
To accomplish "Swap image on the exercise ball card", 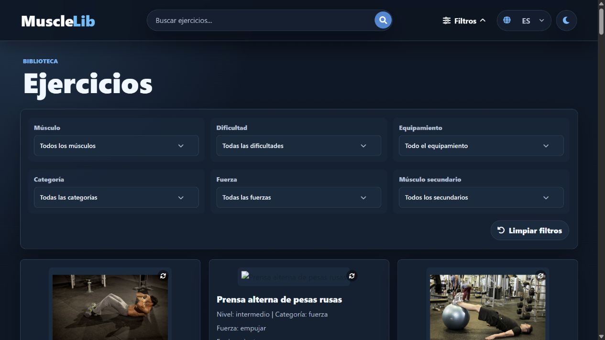I will (x=540, y=276).
